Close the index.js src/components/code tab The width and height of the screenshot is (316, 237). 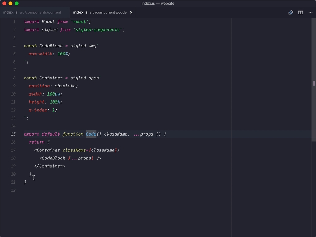pos(131,12)
